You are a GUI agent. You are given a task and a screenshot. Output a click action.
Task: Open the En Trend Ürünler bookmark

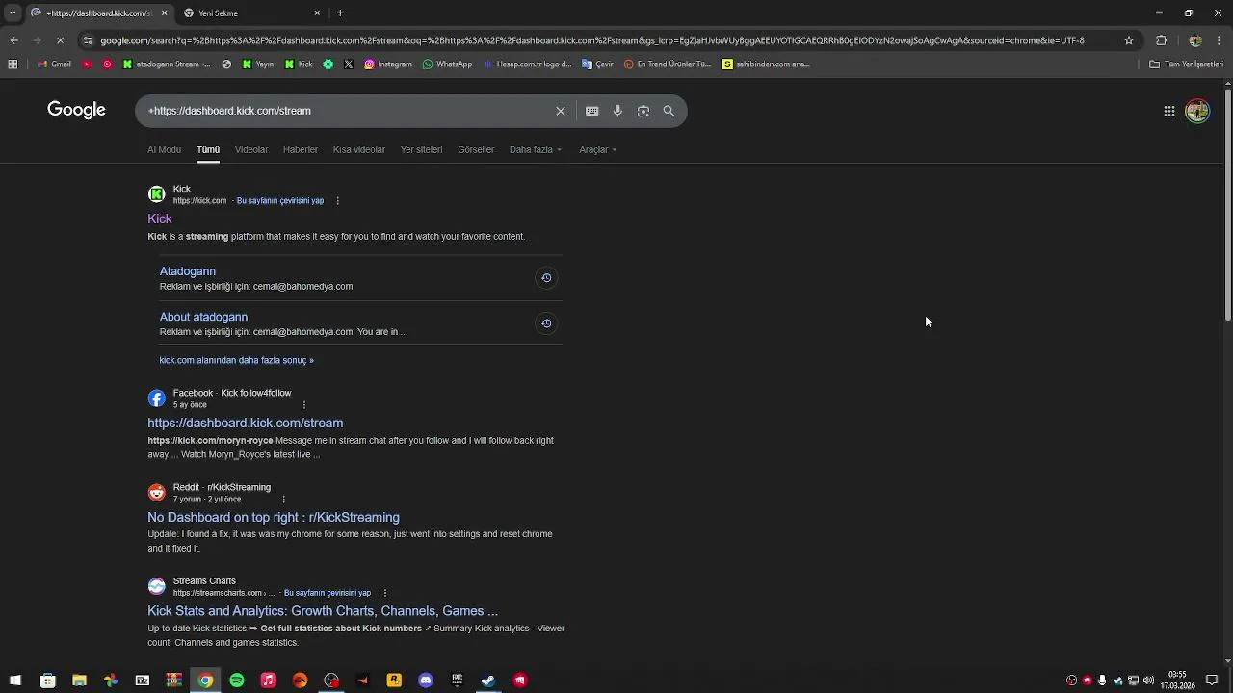pyautogui.click(x=667, y=64)
